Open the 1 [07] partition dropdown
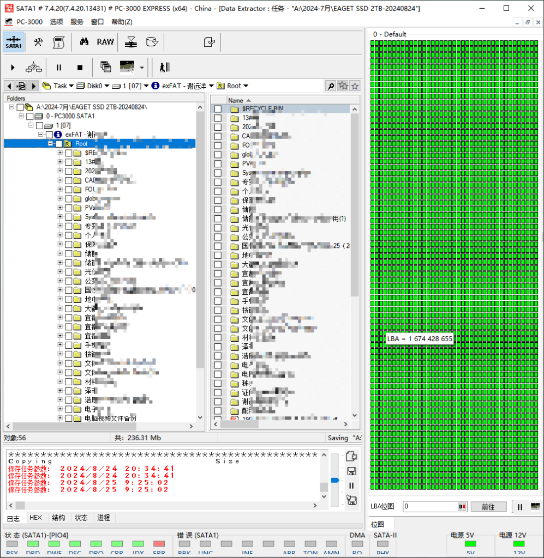This screenshot has height=558, width=544. (146, 86)
